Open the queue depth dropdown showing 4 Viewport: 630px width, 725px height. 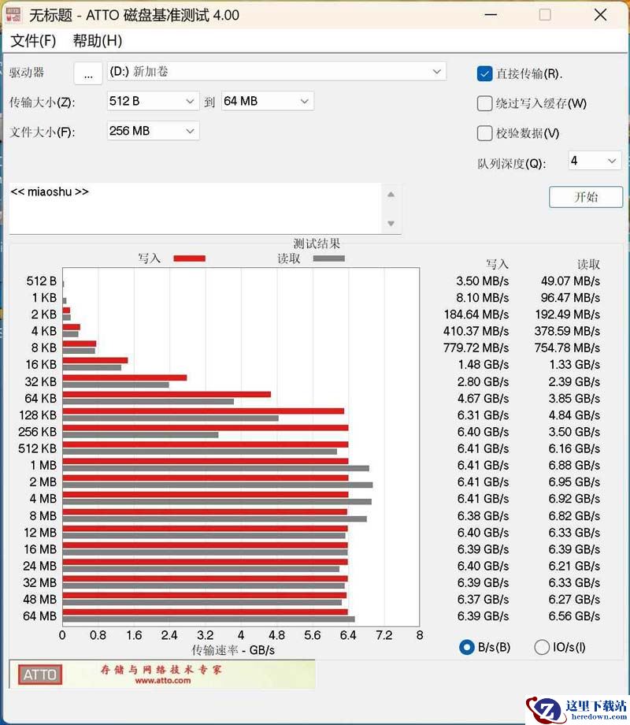click(x=595, y=161)
